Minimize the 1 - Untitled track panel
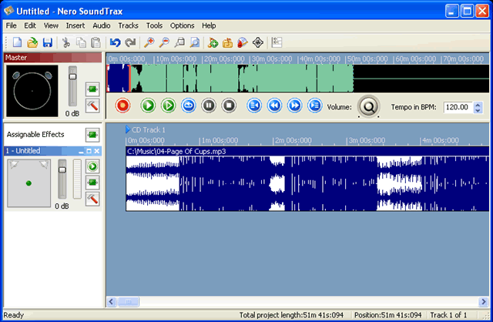Viewport: 493px width, 322px height. (81, 151)
